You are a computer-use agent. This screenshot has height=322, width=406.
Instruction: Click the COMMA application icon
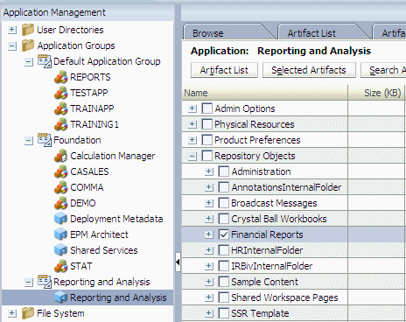point(60,187)
